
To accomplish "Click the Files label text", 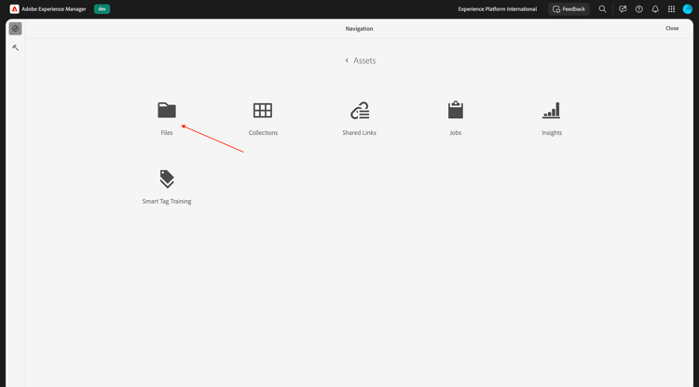I will click(x=167, y=132).
